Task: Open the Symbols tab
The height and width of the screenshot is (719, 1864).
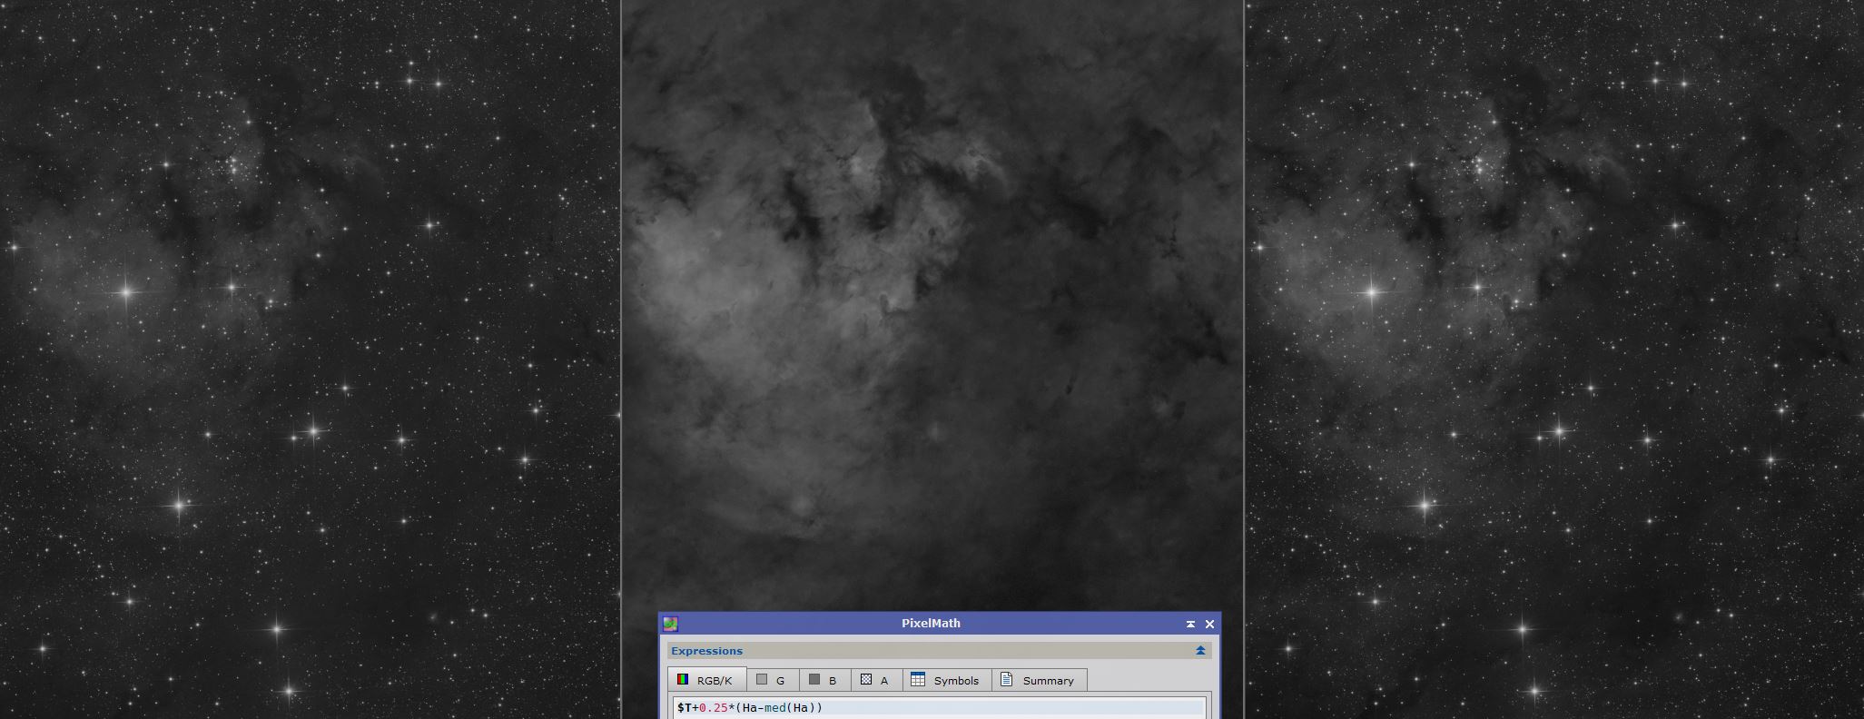Action: click(946, 680)
